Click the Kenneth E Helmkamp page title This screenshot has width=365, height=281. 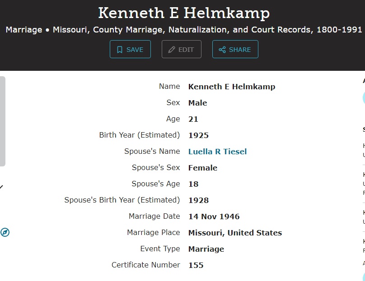(x=184, y=13)
